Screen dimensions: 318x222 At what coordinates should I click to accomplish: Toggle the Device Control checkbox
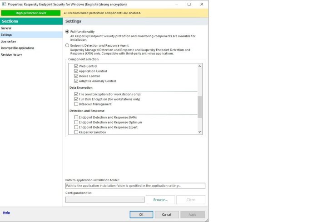click(x=76, y=76)
